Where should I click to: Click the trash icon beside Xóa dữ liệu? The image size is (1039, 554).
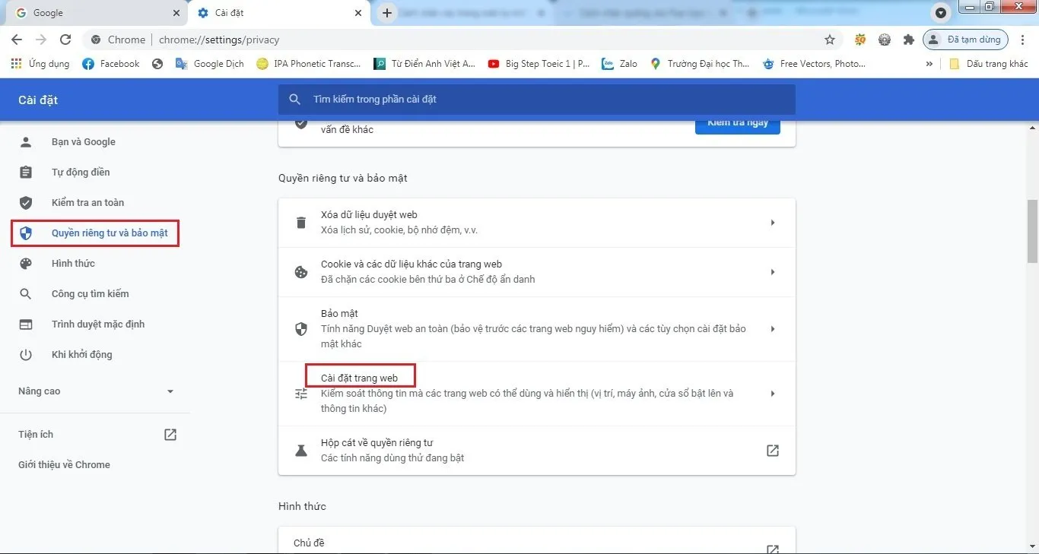pos(301,223)
